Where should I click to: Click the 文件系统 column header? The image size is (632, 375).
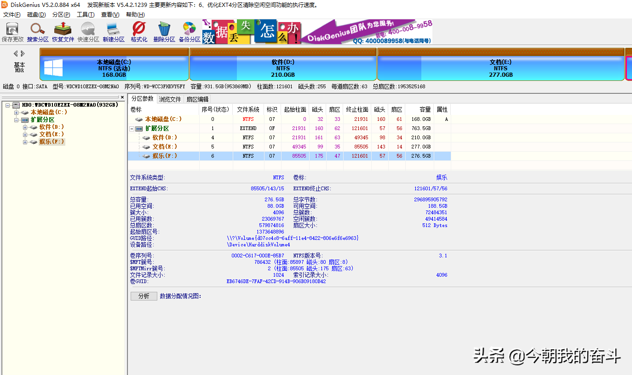tap(248, 109)
